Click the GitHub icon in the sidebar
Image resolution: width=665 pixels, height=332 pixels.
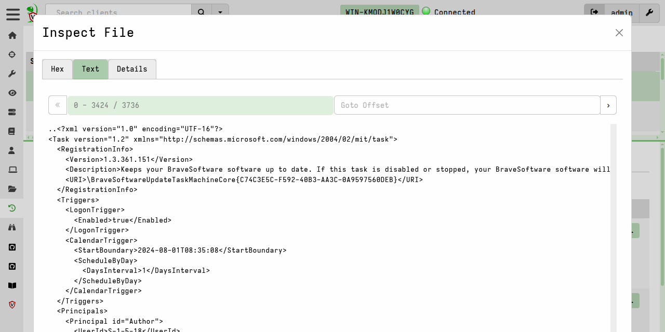[12, 247]
